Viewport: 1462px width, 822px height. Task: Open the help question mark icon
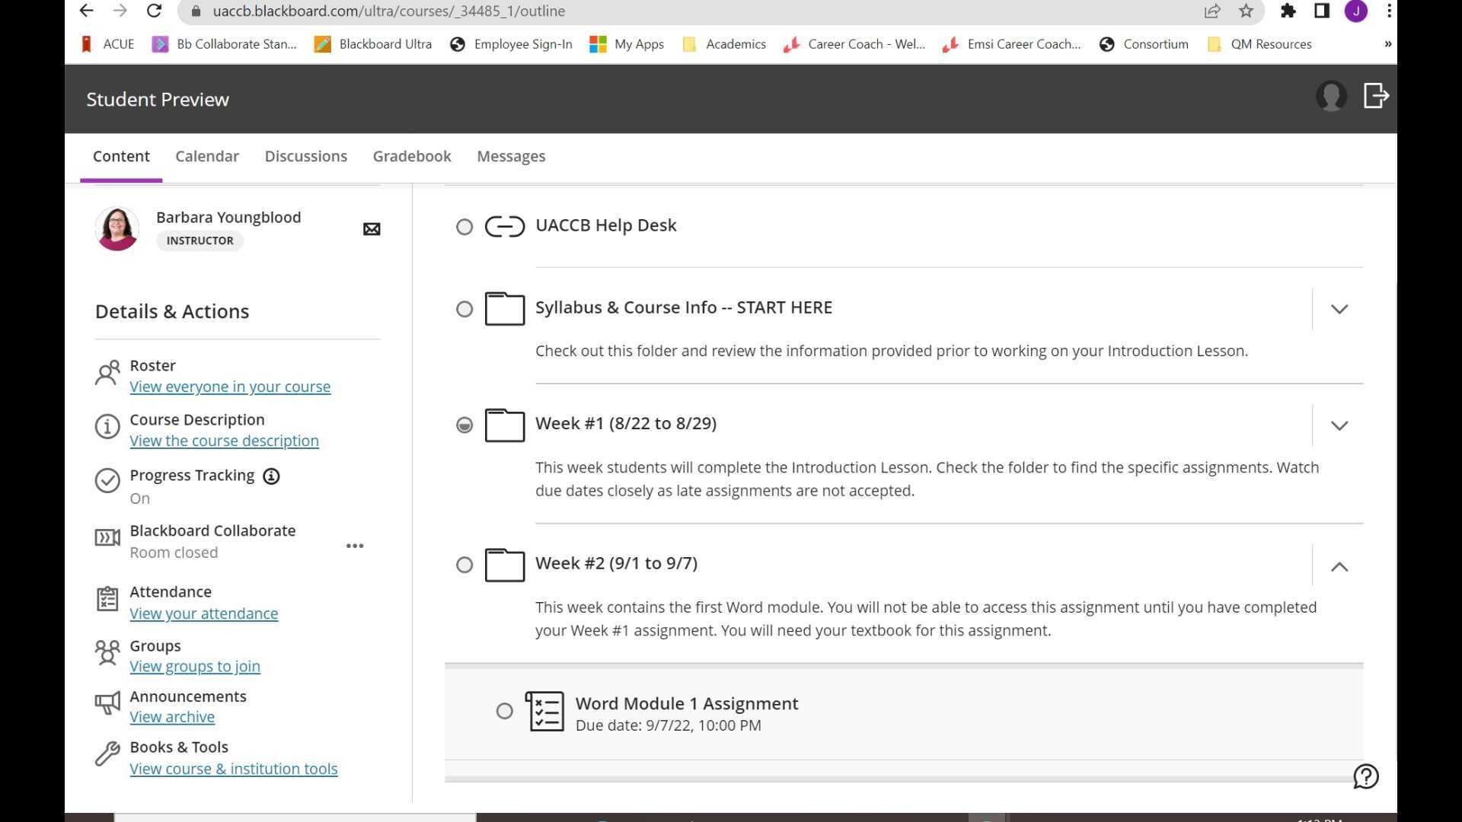[1365, 776]
